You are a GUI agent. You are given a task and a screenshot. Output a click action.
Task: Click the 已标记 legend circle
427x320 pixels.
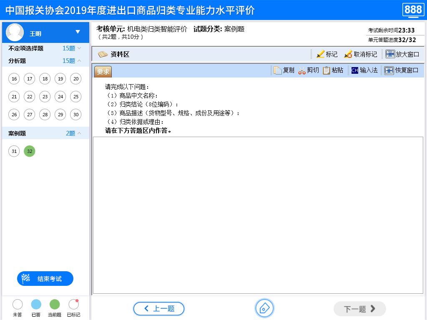coord(73,304)
